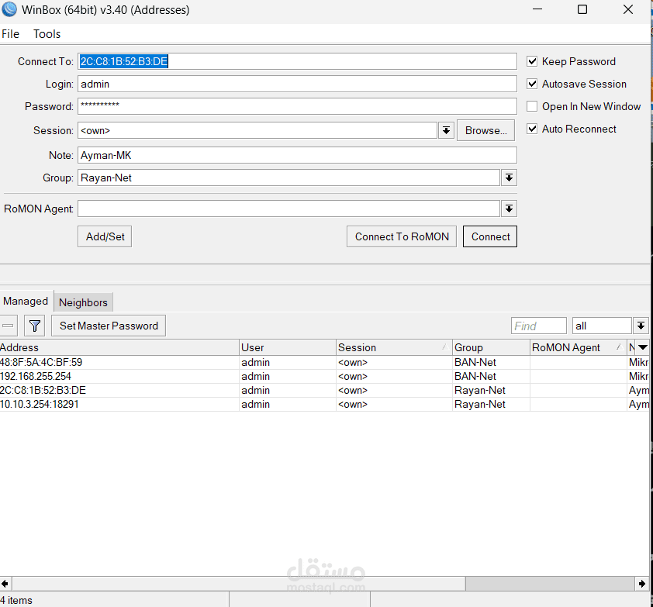Click the '4 items' status bar text
This screenshot has width=653, height=607.
(x=16, y=600)
